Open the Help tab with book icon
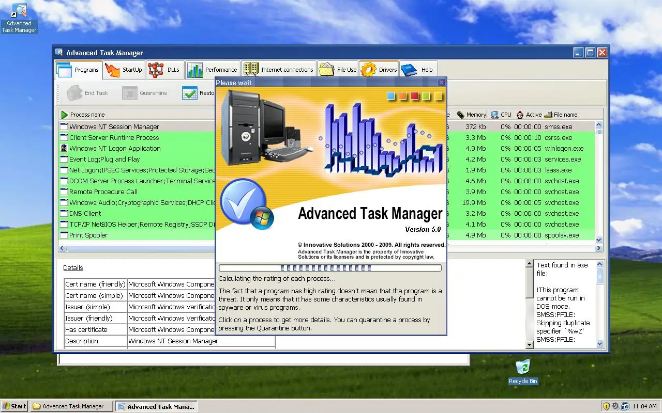 click(x=418, y=70)
